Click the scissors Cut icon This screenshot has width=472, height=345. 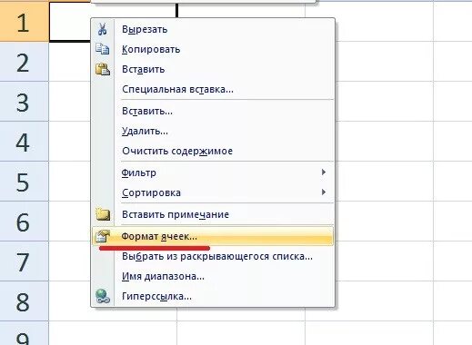(103, 29)
